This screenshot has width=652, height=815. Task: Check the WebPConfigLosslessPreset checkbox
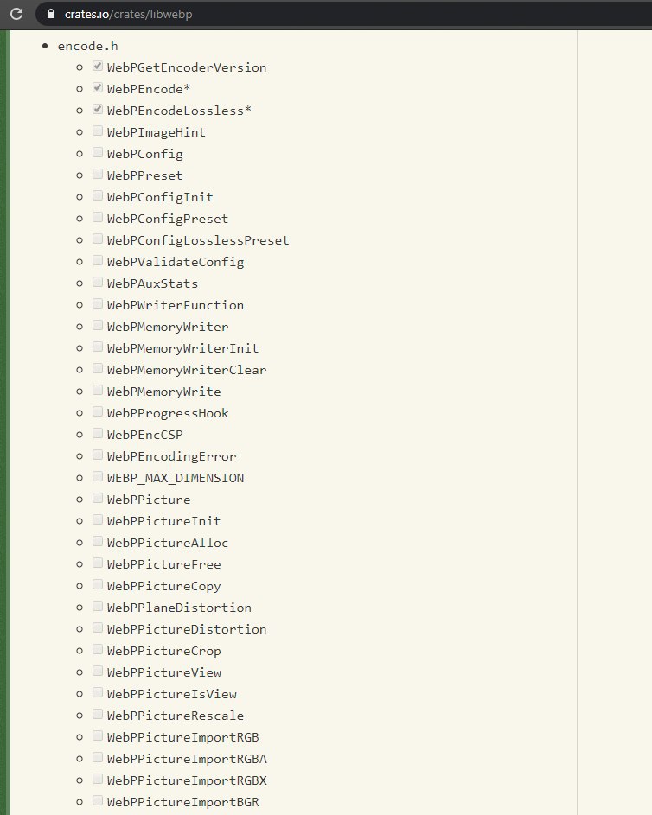(98, 239)
